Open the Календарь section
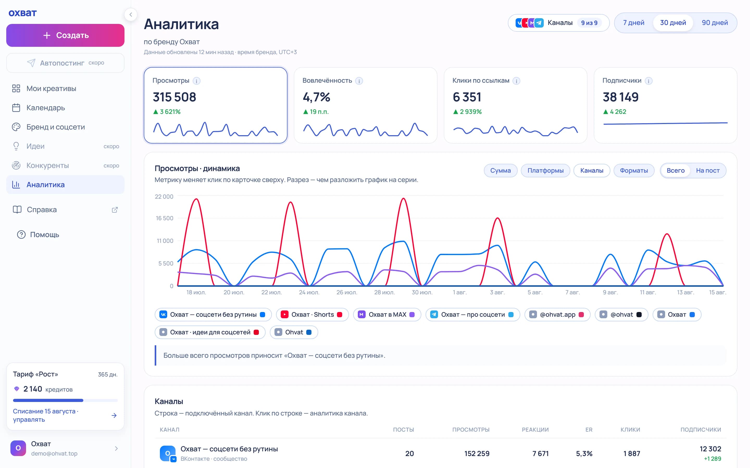The image size is (750, 468). (65, 108)
